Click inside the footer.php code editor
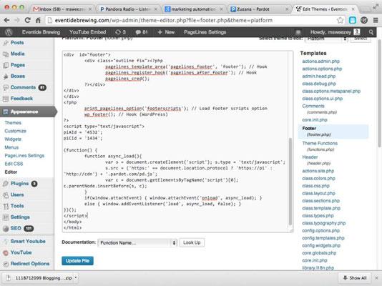The width and height of the screenshot is (382, 286). 175,142
